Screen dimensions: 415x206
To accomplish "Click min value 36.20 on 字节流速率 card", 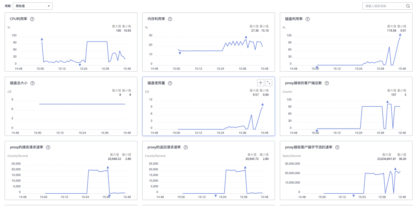I will [x=402, y=159].
